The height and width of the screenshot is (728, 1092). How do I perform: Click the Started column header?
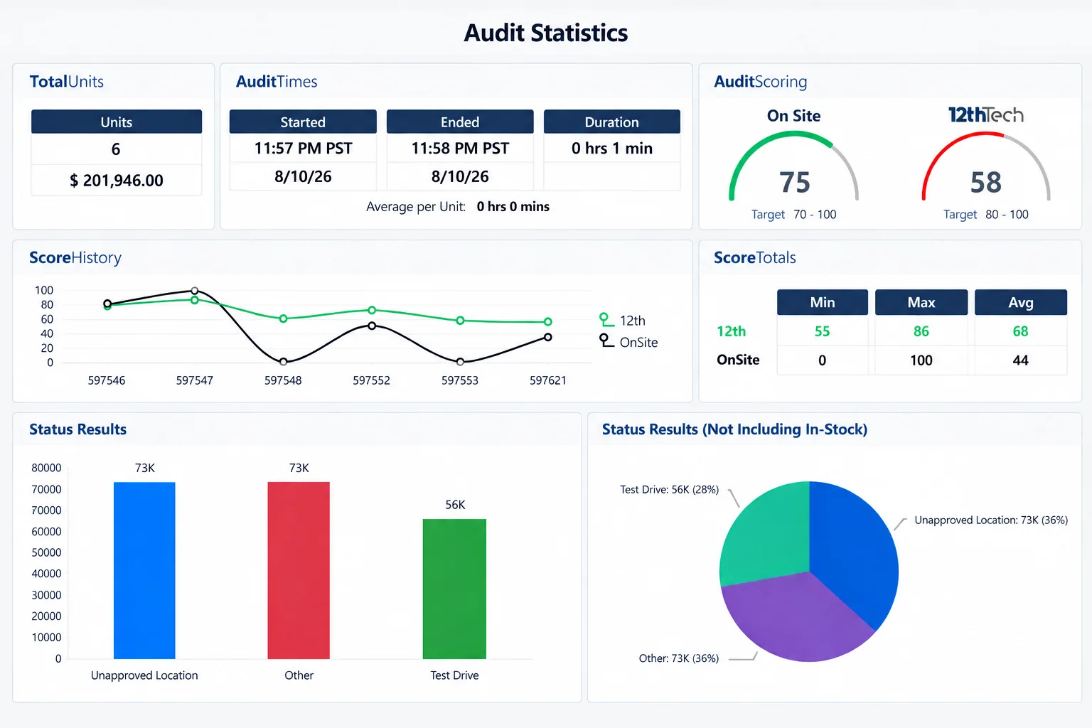[x=303, y=122]
